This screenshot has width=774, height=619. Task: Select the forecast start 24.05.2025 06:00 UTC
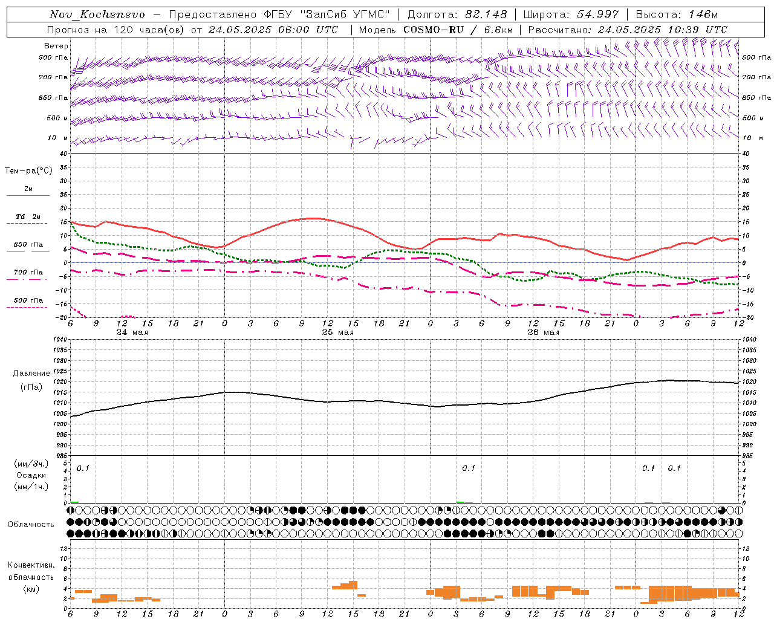pos(273,30)
